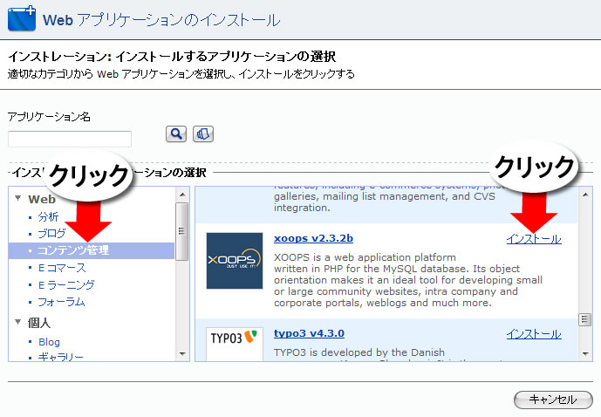Collapse the Web category tree node
Screen dimensions: 601x417
17,199
